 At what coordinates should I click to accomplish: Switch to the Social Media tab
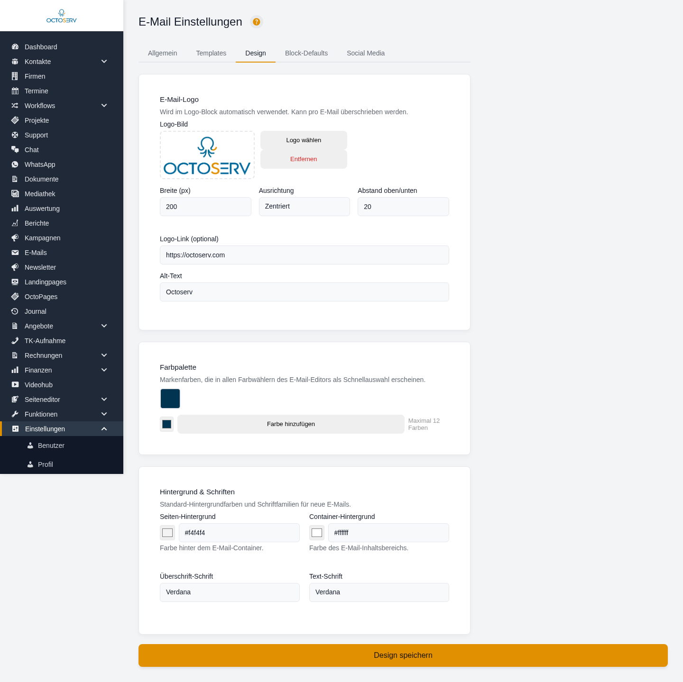pyautogui.click(x=366, y=53)
